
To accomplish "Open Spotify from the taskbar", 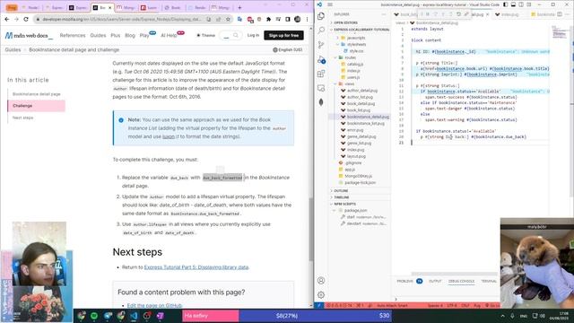I will pyautogui.click(x=94, y=316).
